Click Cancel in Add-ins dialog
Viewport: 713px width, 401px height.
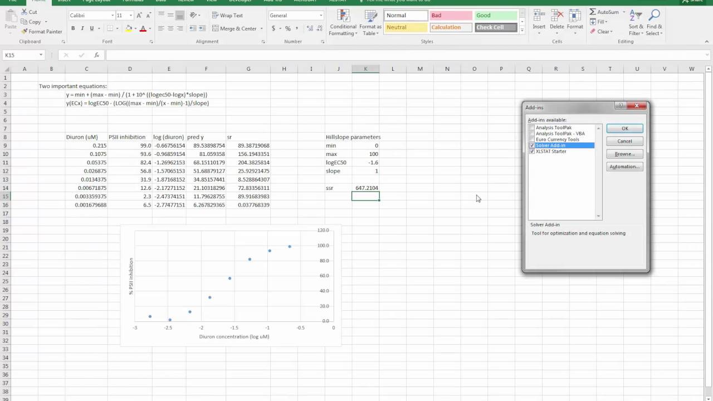624,141
